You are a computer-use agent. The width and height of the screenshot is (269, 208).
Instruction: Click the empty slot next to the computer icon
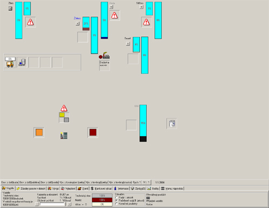point(34,62)
